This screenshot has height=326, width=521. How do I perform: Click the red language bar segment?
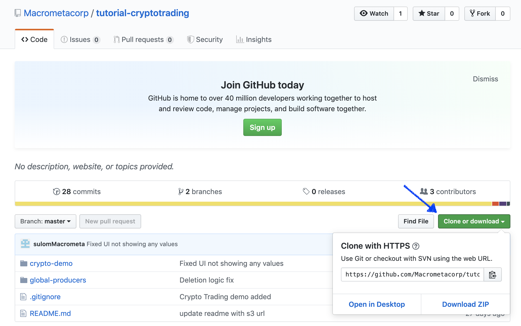pyautogui.click(x=495, y=204)
